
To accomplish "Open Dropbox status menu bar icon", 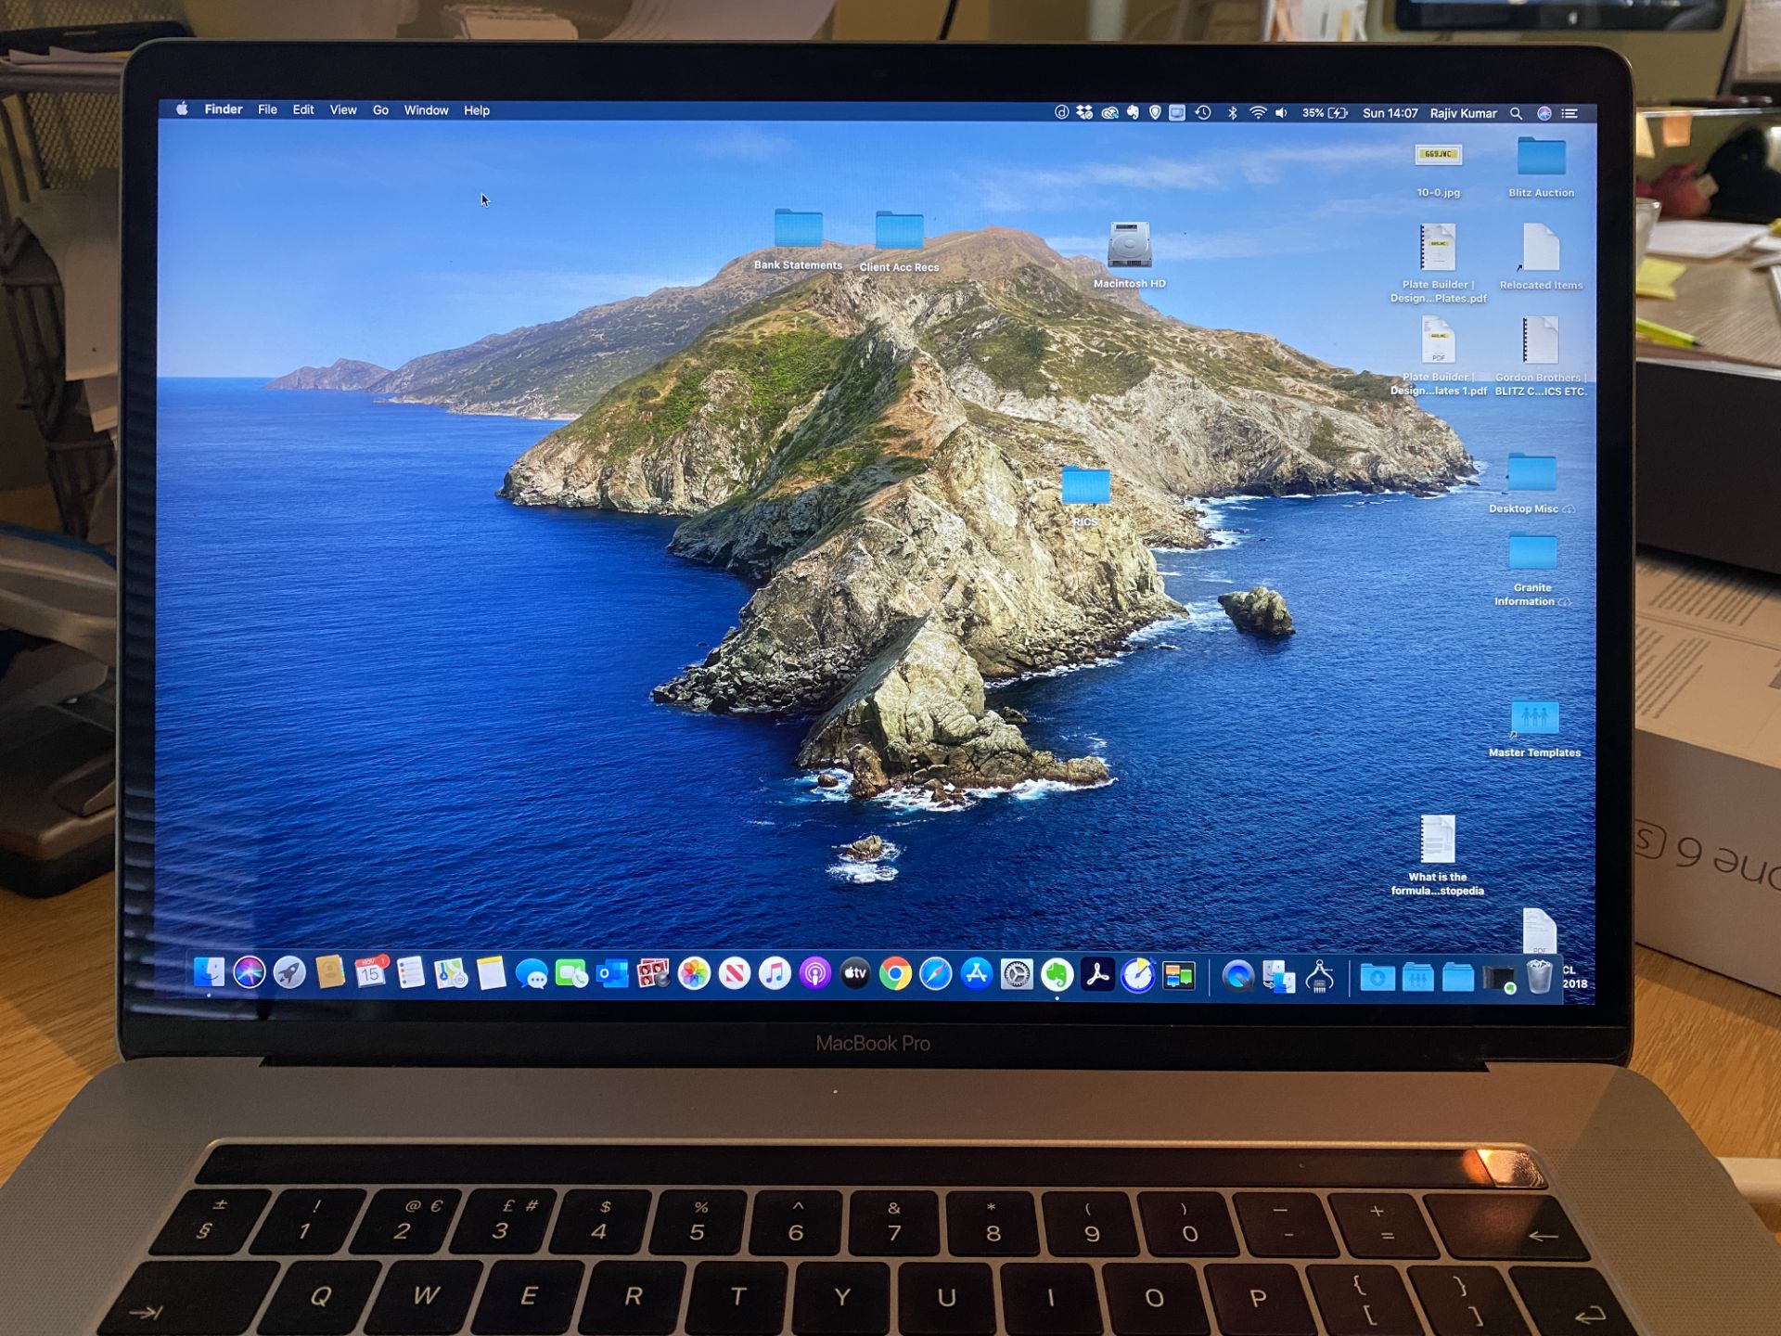I will pyautogui.click(x=1084, y=112).
